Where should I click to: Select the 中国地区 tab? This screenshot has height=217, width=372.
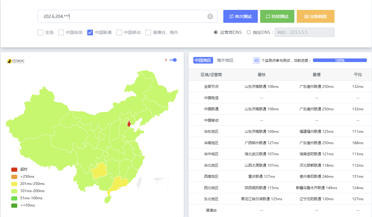[x=203, y=60]
